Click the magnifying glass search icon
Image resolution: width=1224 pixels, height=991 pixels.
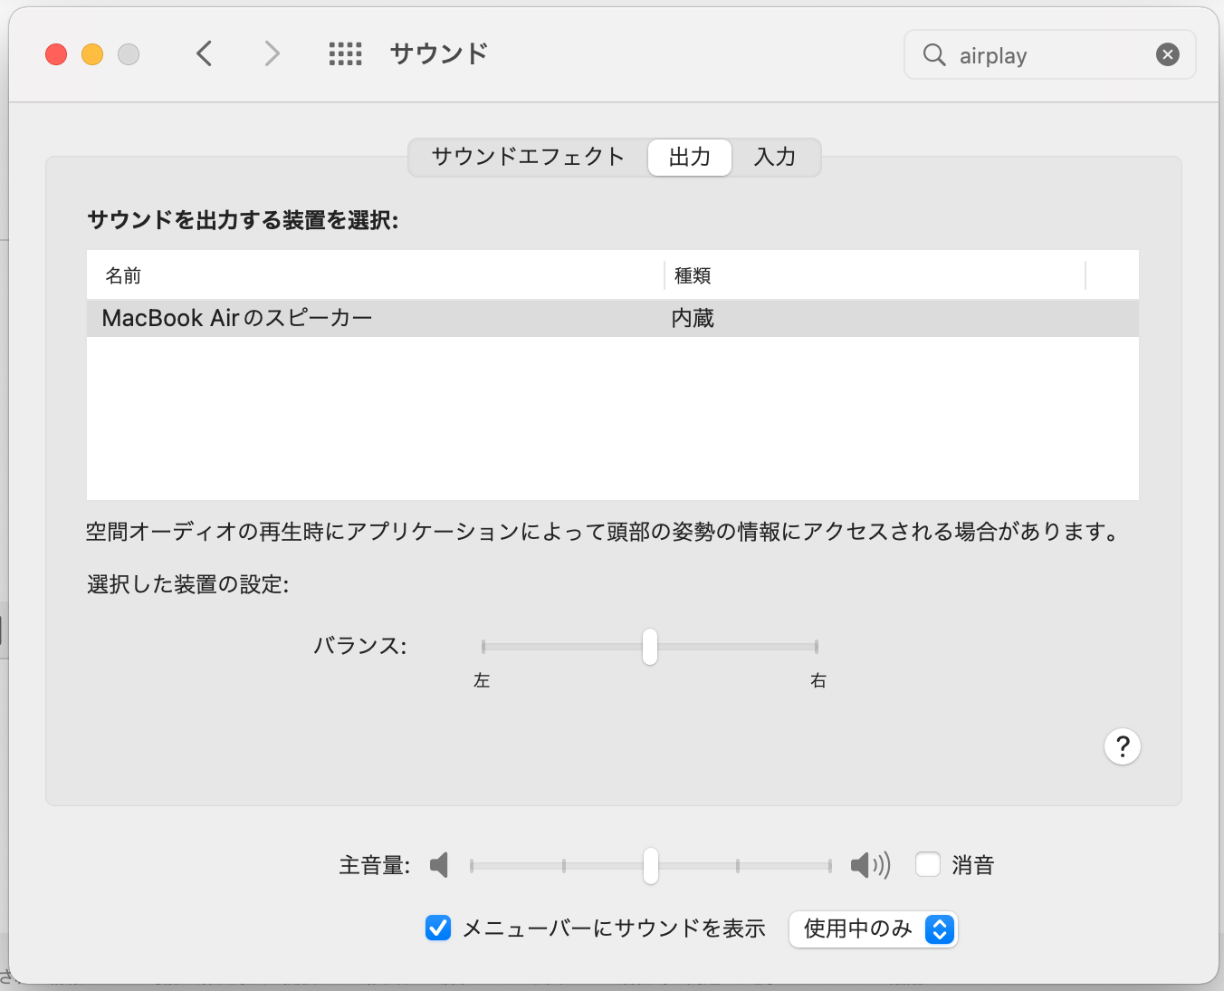pyautogui.click(x=933, y=55)
